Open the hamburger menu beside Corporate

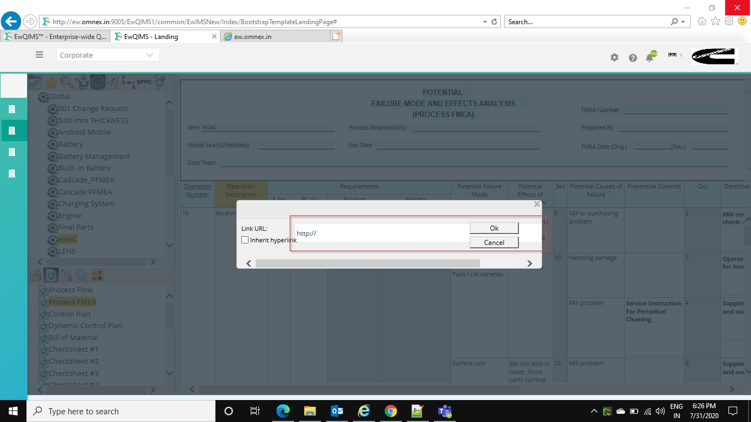39,55
